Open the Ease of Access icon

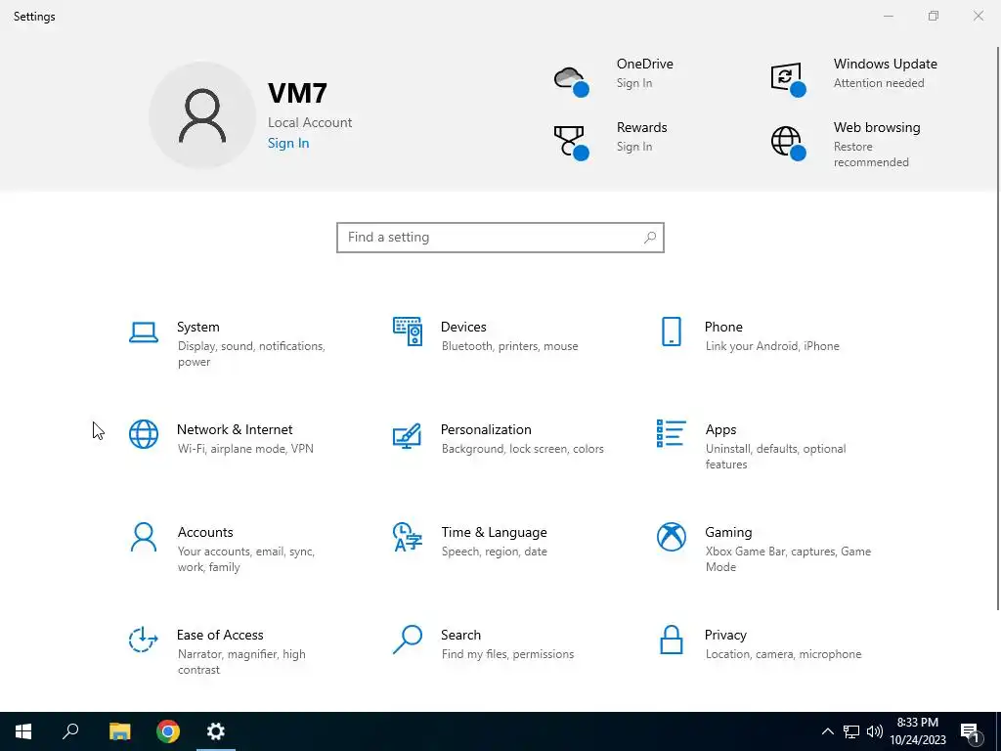(143, 640)
